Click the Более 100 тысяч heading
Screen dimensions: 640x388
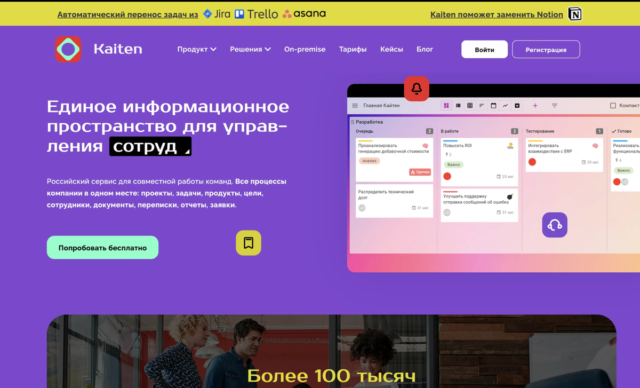(x=331, y=376)
